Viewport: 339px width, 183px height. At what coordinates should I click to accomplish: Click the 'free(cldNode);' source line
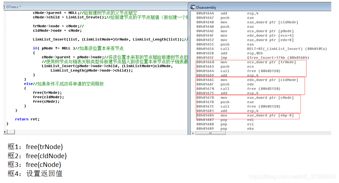48,97
